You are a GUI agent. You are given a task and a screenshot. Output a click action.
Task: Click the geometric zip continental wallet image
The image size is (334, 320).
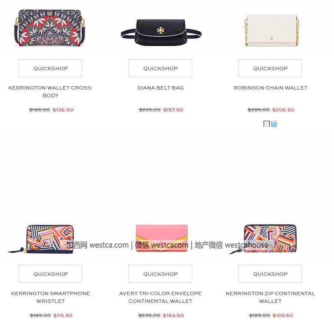click(x=263, y=239)
